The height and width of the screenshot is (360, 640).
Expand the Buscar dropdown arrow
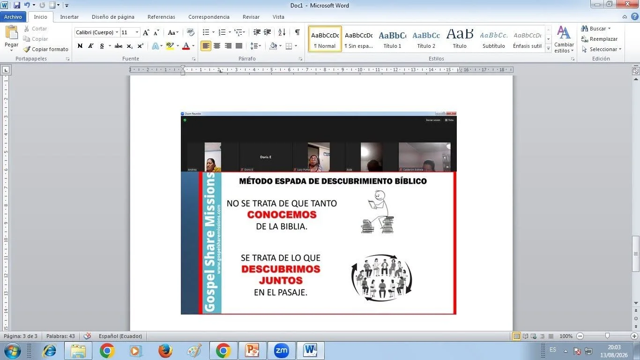(x=609, y=29)
